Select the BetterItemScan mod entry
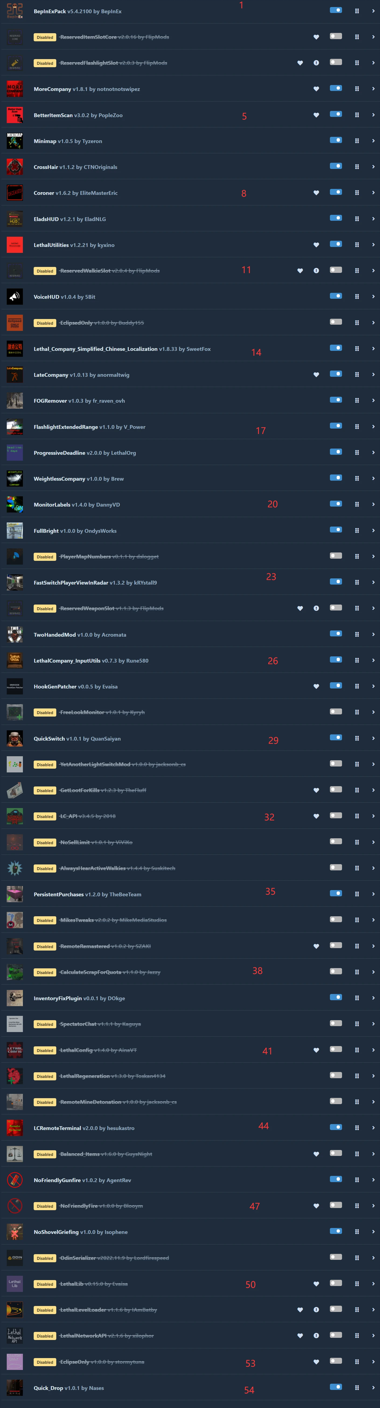 tap(190, 115)
